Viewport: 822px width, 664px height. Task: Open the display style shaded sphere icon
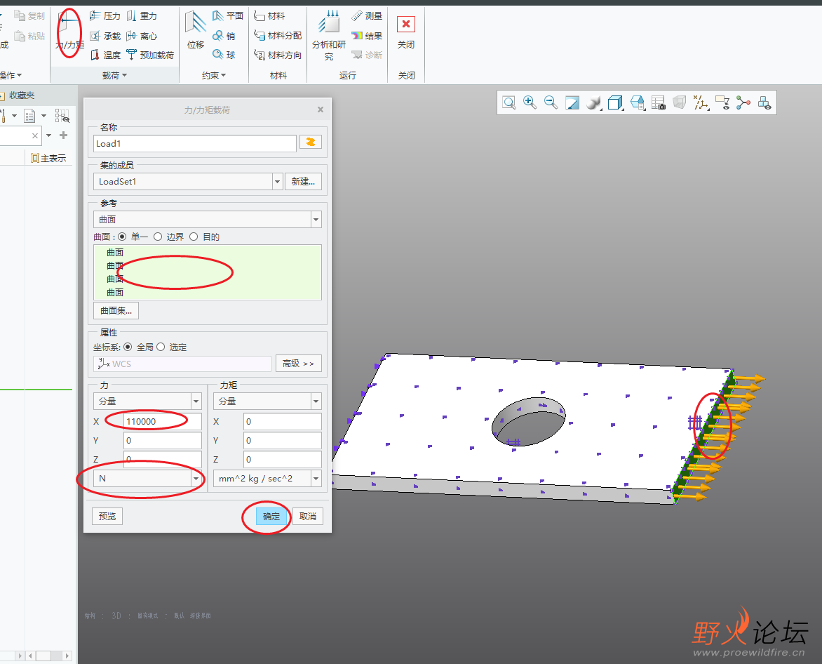(x=593, y=102)
